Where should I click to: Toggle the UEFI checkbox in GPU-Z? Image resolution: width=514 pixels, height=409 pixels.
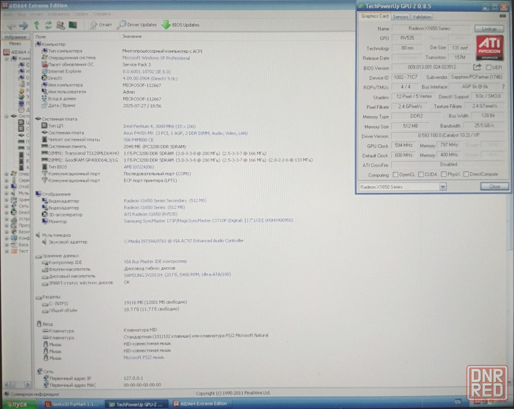[x=488, y=67]
